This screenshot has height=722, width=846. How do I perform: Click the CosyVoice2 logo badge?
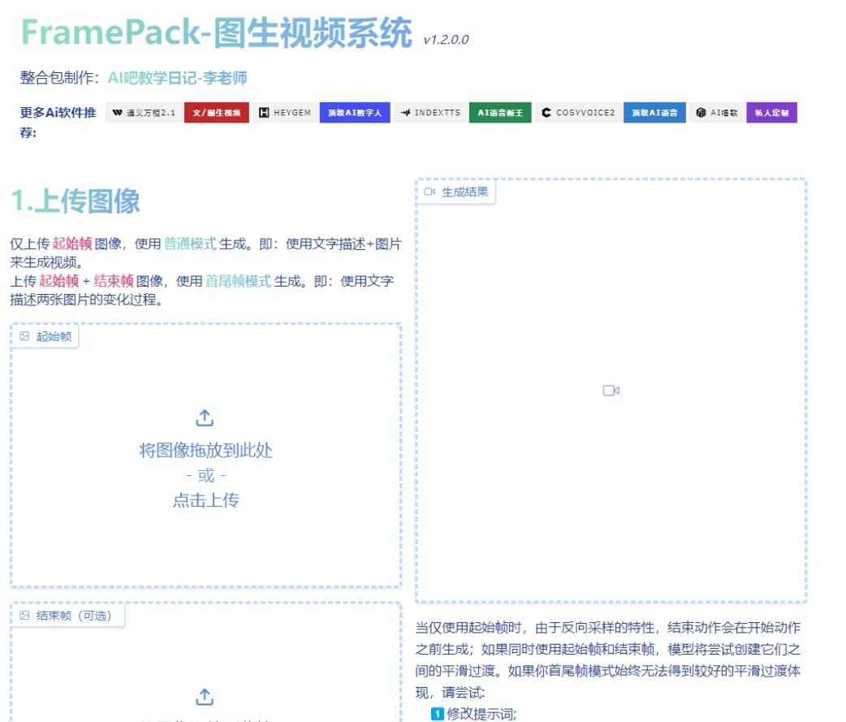click(579, 113)
